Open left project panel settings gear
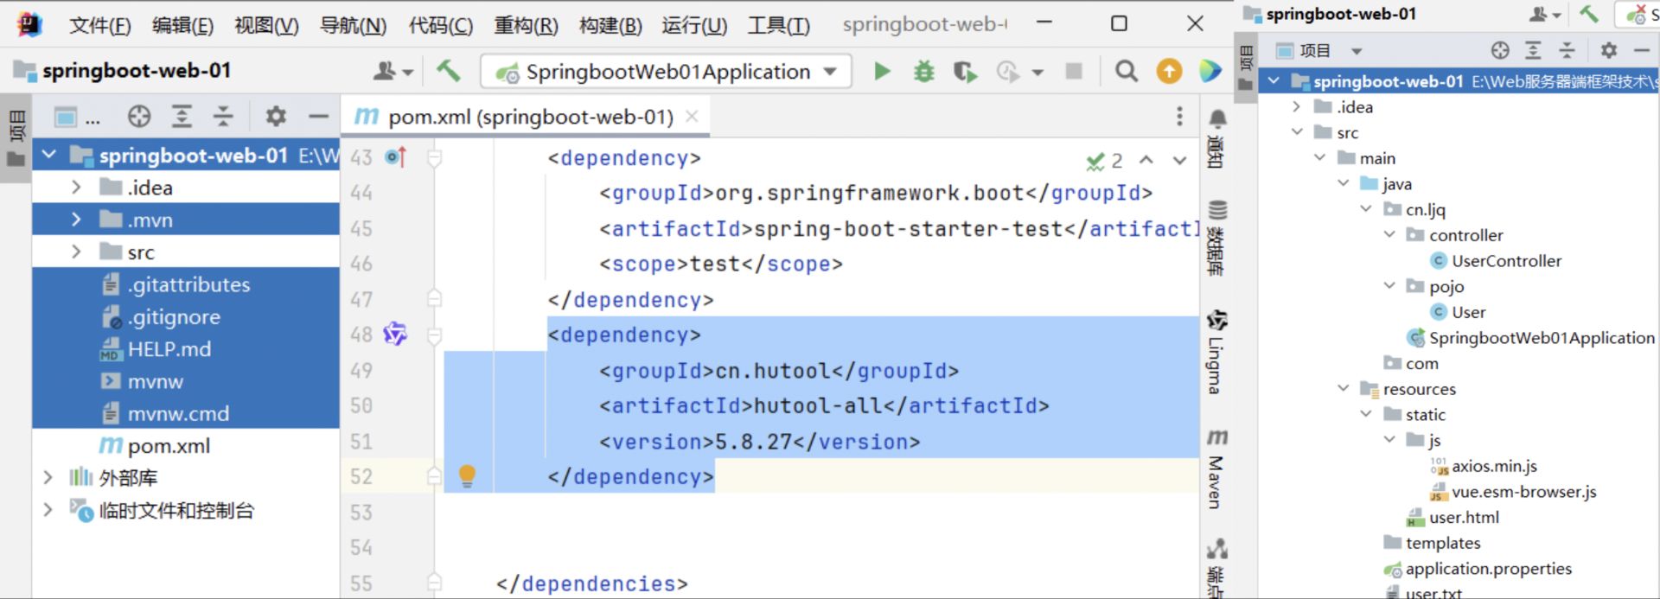Screen dimensions: 1660x599 (x=276, y=116)
